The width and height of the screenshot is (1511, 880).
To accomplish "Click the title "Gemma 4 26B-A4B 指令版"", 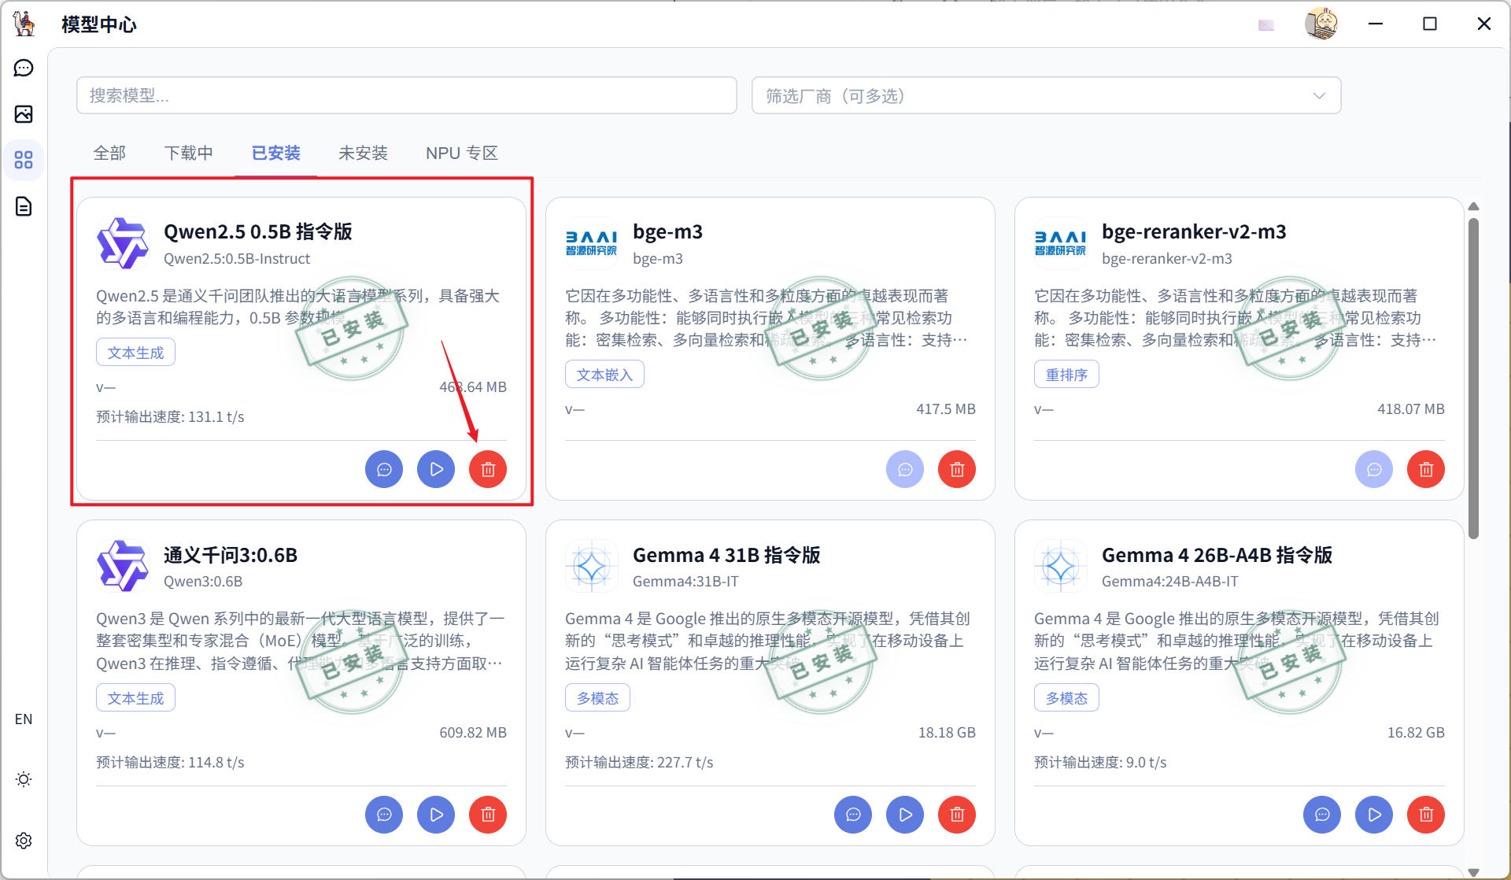I will (x=1217, y=555).
